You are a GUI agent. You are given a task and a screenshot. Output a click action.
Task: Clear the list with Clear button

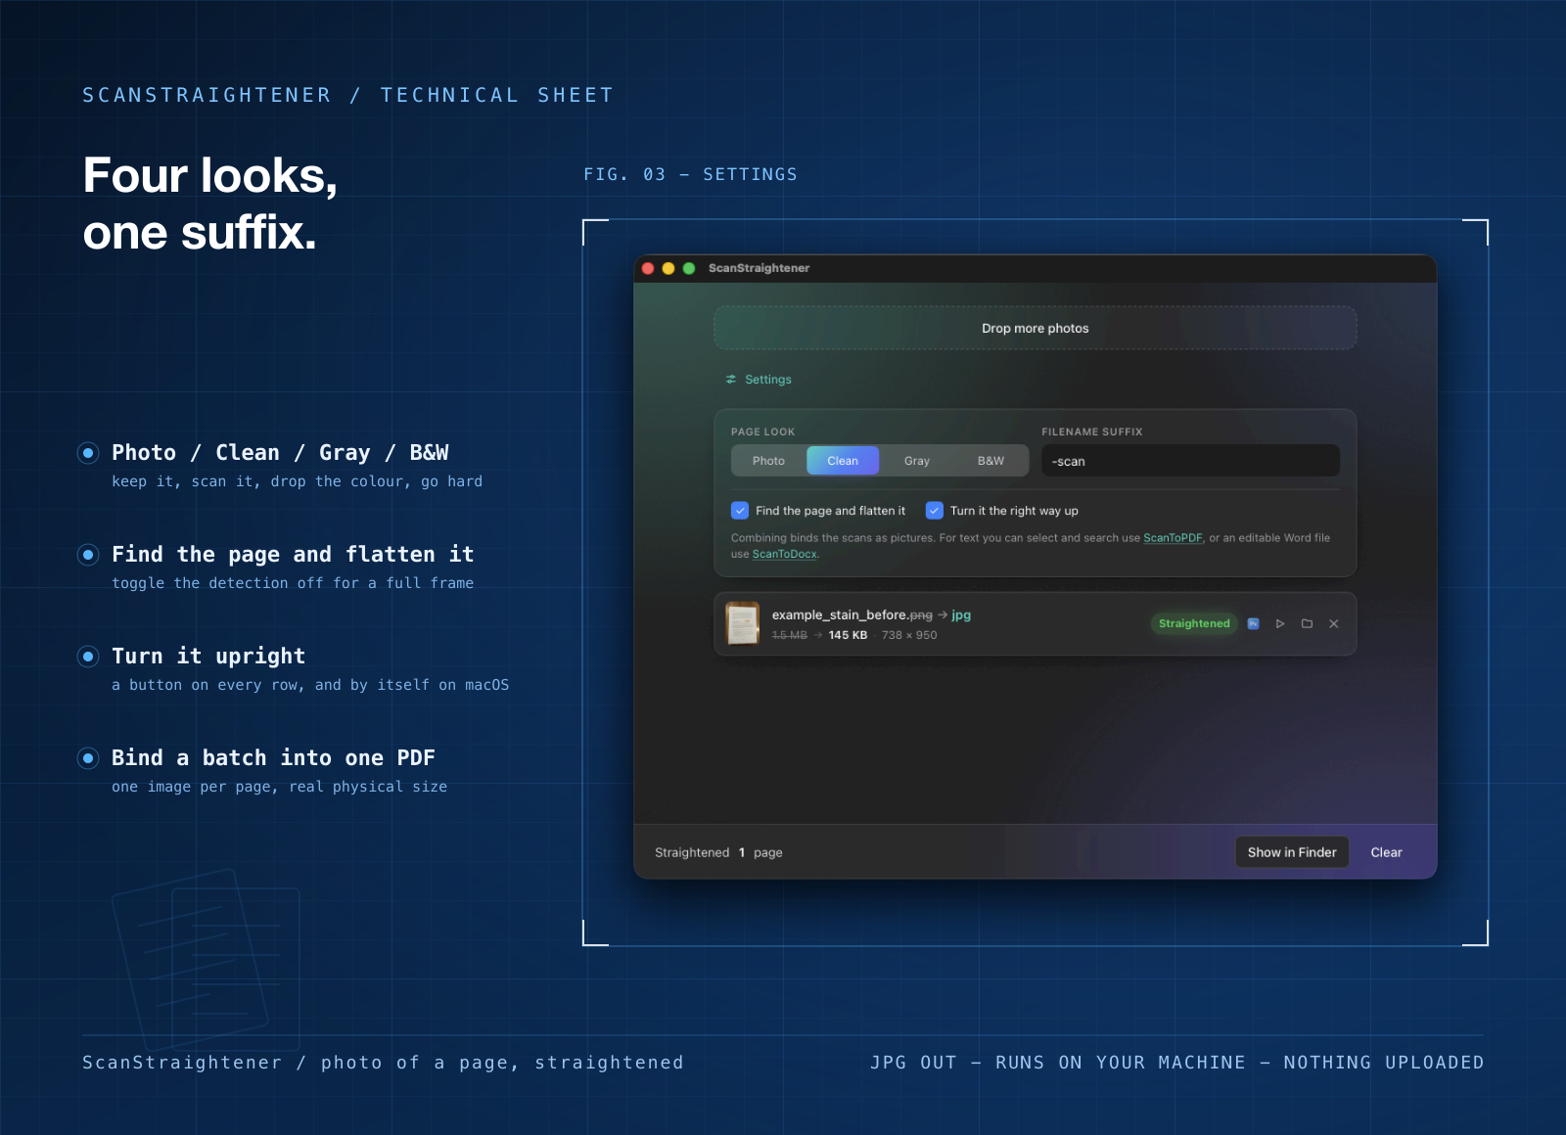pos(1386,852)
